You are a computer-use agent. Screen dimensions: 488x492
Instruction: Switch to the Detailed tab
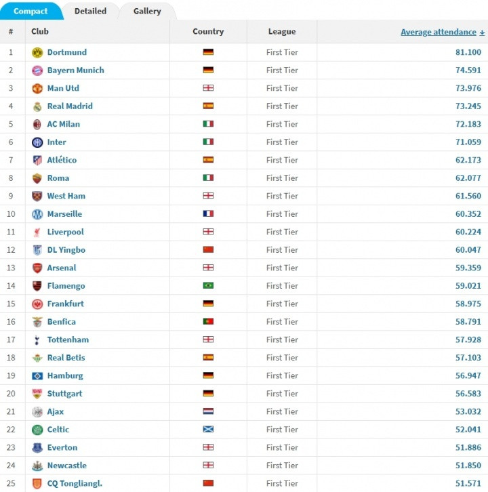(x=90, y=11)
